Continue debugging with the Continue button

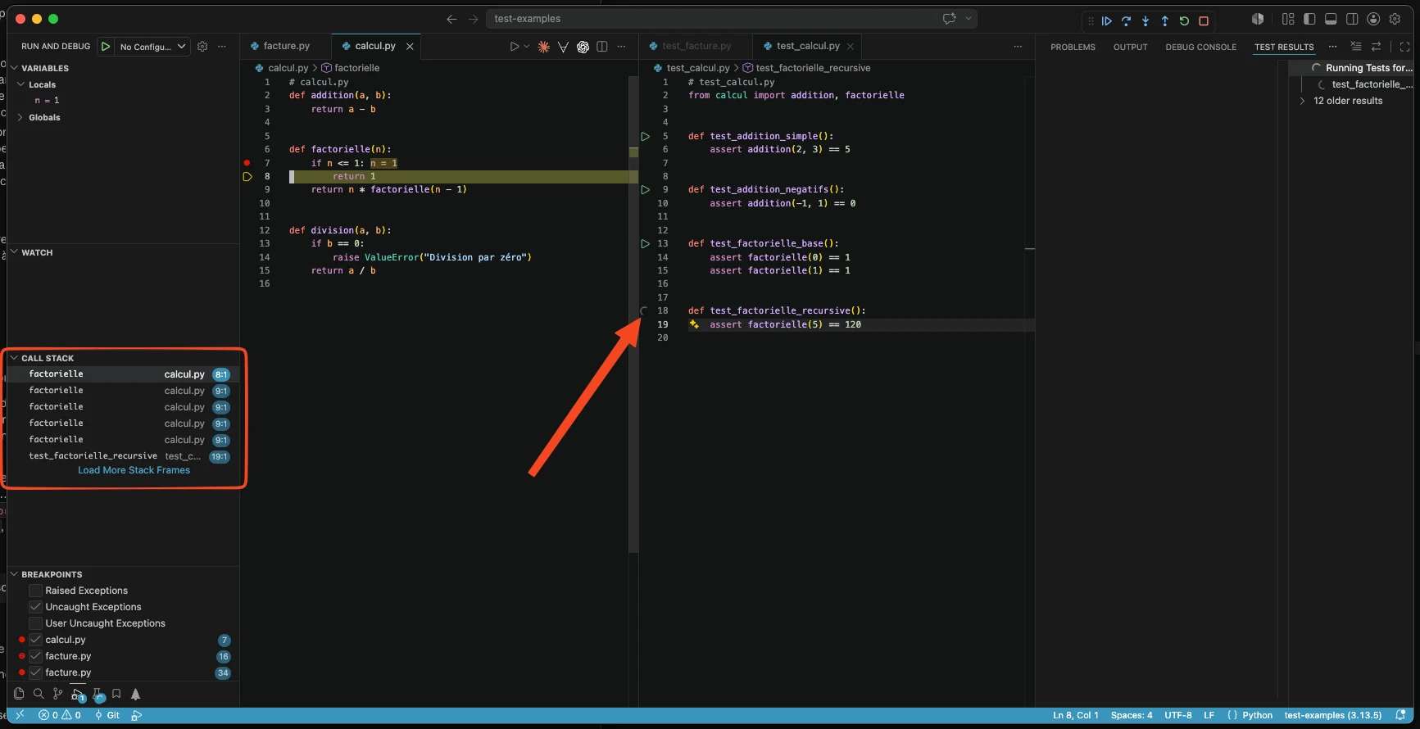point(1106,21)
